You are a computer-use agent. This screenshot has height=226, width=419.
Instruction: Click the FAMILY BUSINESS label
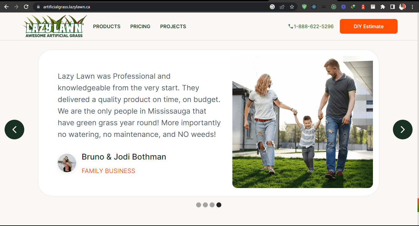pos(108,171)
